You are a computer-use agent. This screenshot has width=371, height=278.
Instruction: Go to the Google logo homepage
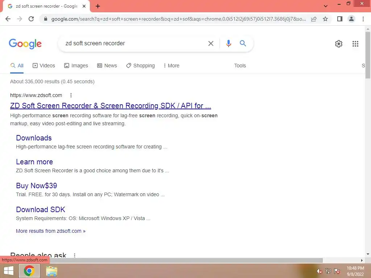pos(25,44)
